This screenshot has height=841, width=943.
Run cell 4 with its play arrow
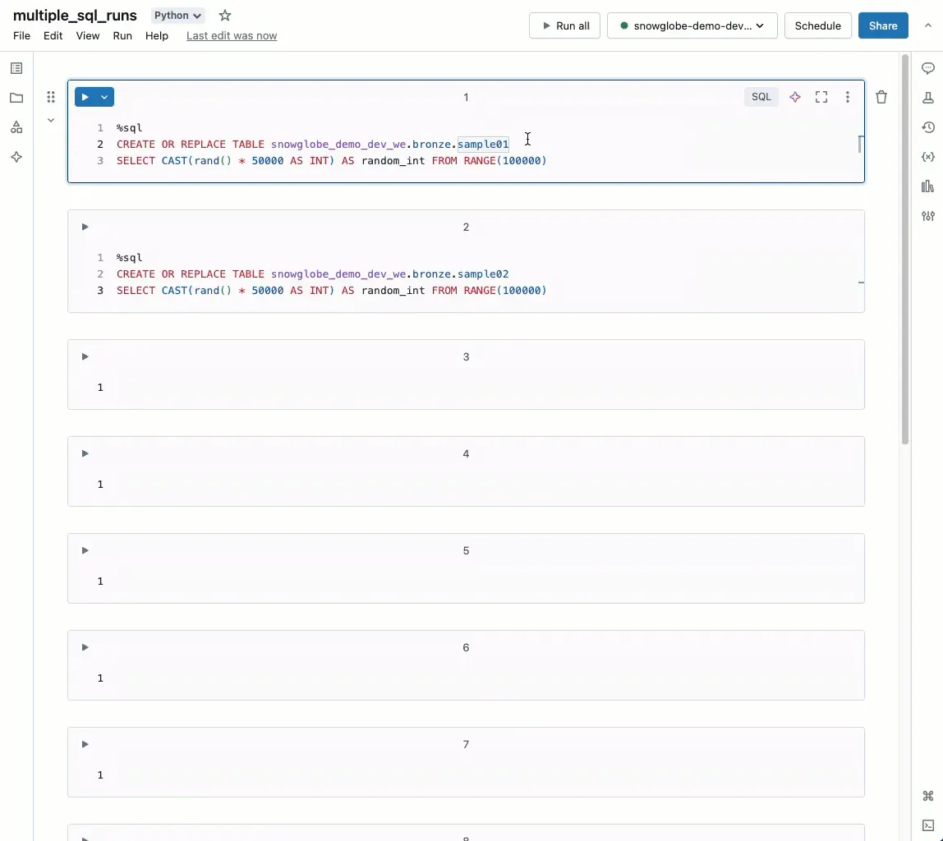click(x=85, y=453)
